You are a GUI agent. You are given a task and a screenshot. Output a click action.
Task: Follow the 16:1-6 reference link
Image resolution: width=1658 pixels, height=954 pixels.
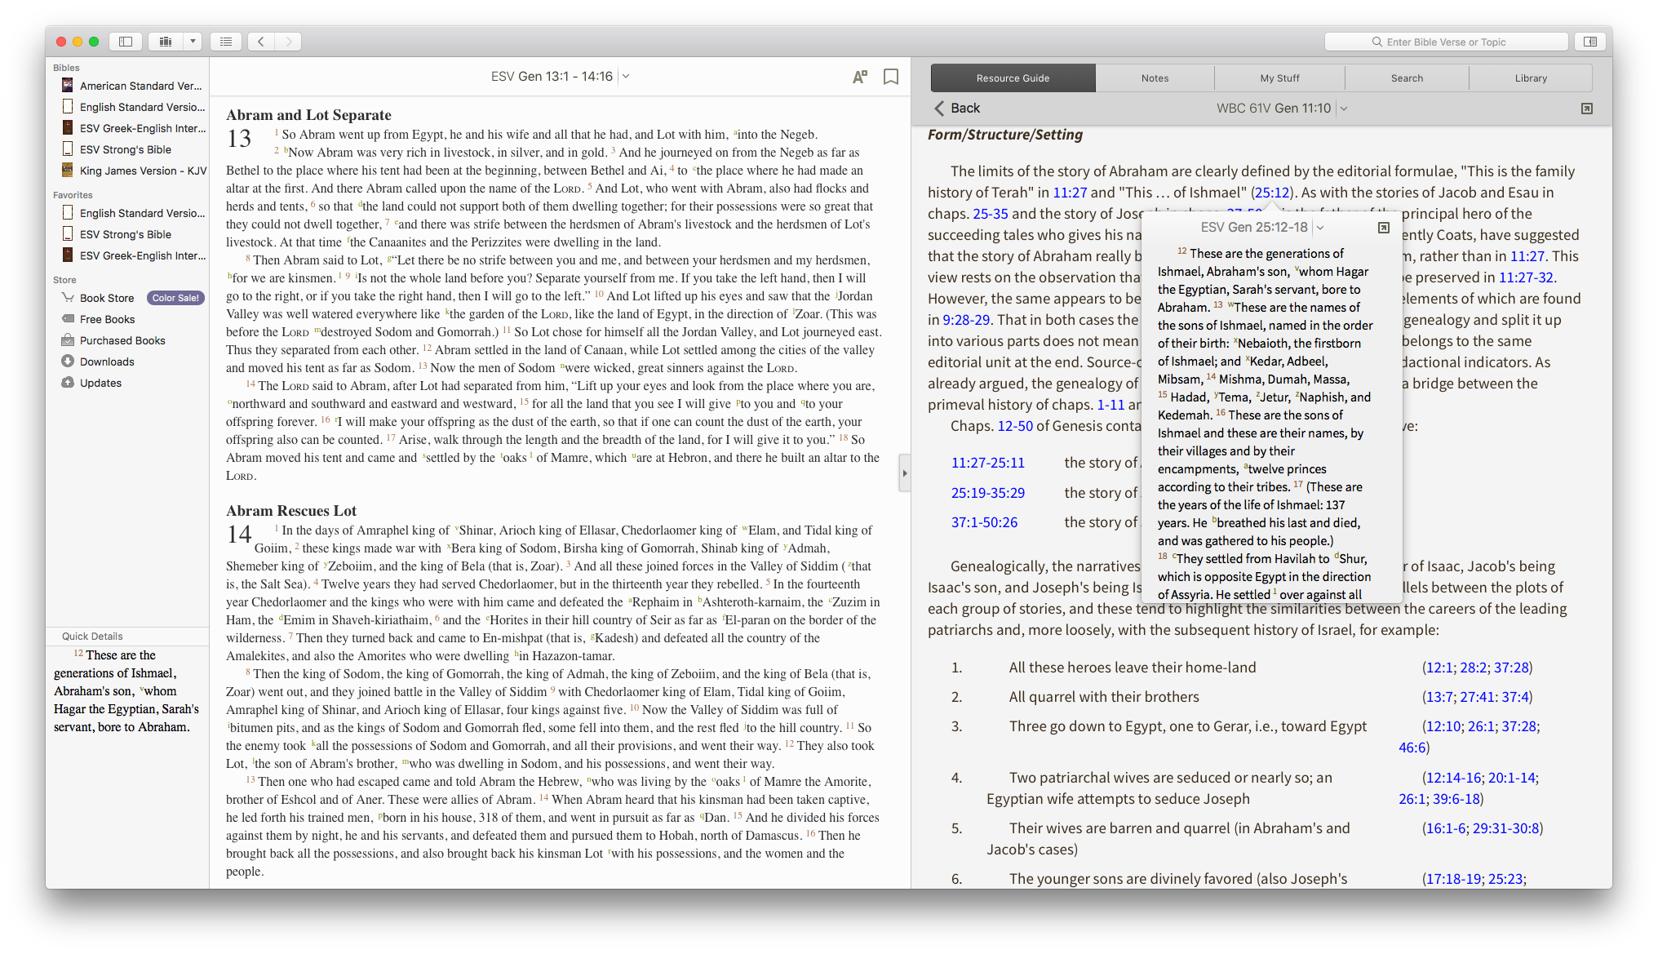(x=1445, y=828)
